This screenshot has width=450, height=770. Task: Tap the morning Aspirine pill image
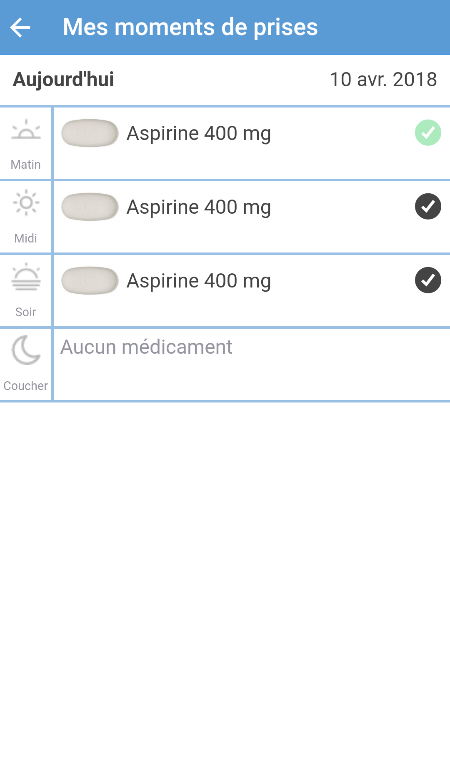pos(90,133)
